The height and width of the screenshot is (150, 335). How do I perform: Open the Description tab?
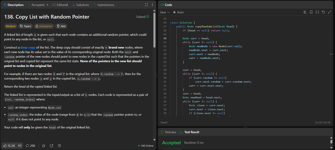coord(13,5)
